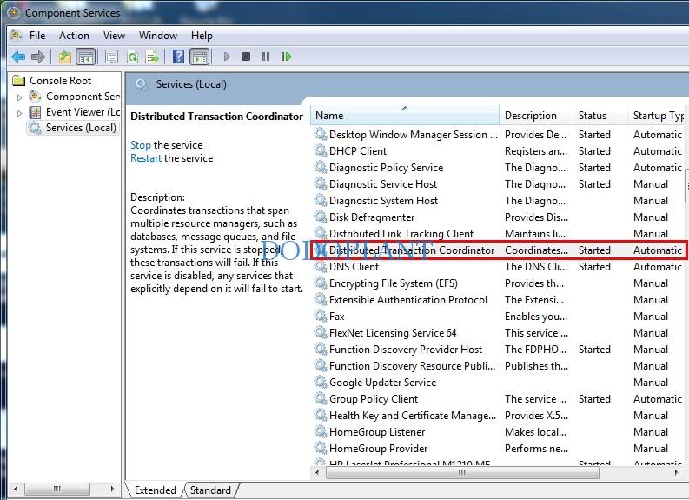Select the Diagnostic Service Host row
Screen dimensions: 689x500
(499, 184)
